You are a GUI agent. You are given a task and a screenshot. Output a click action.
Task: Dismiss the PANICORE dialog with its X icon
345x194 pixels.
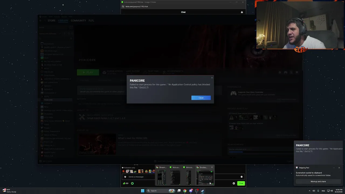click(212, 78)
